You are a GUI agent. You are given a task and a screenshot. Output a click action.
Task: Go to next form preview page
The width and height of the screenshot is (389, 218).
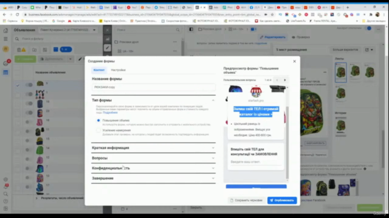coord(285,80)
